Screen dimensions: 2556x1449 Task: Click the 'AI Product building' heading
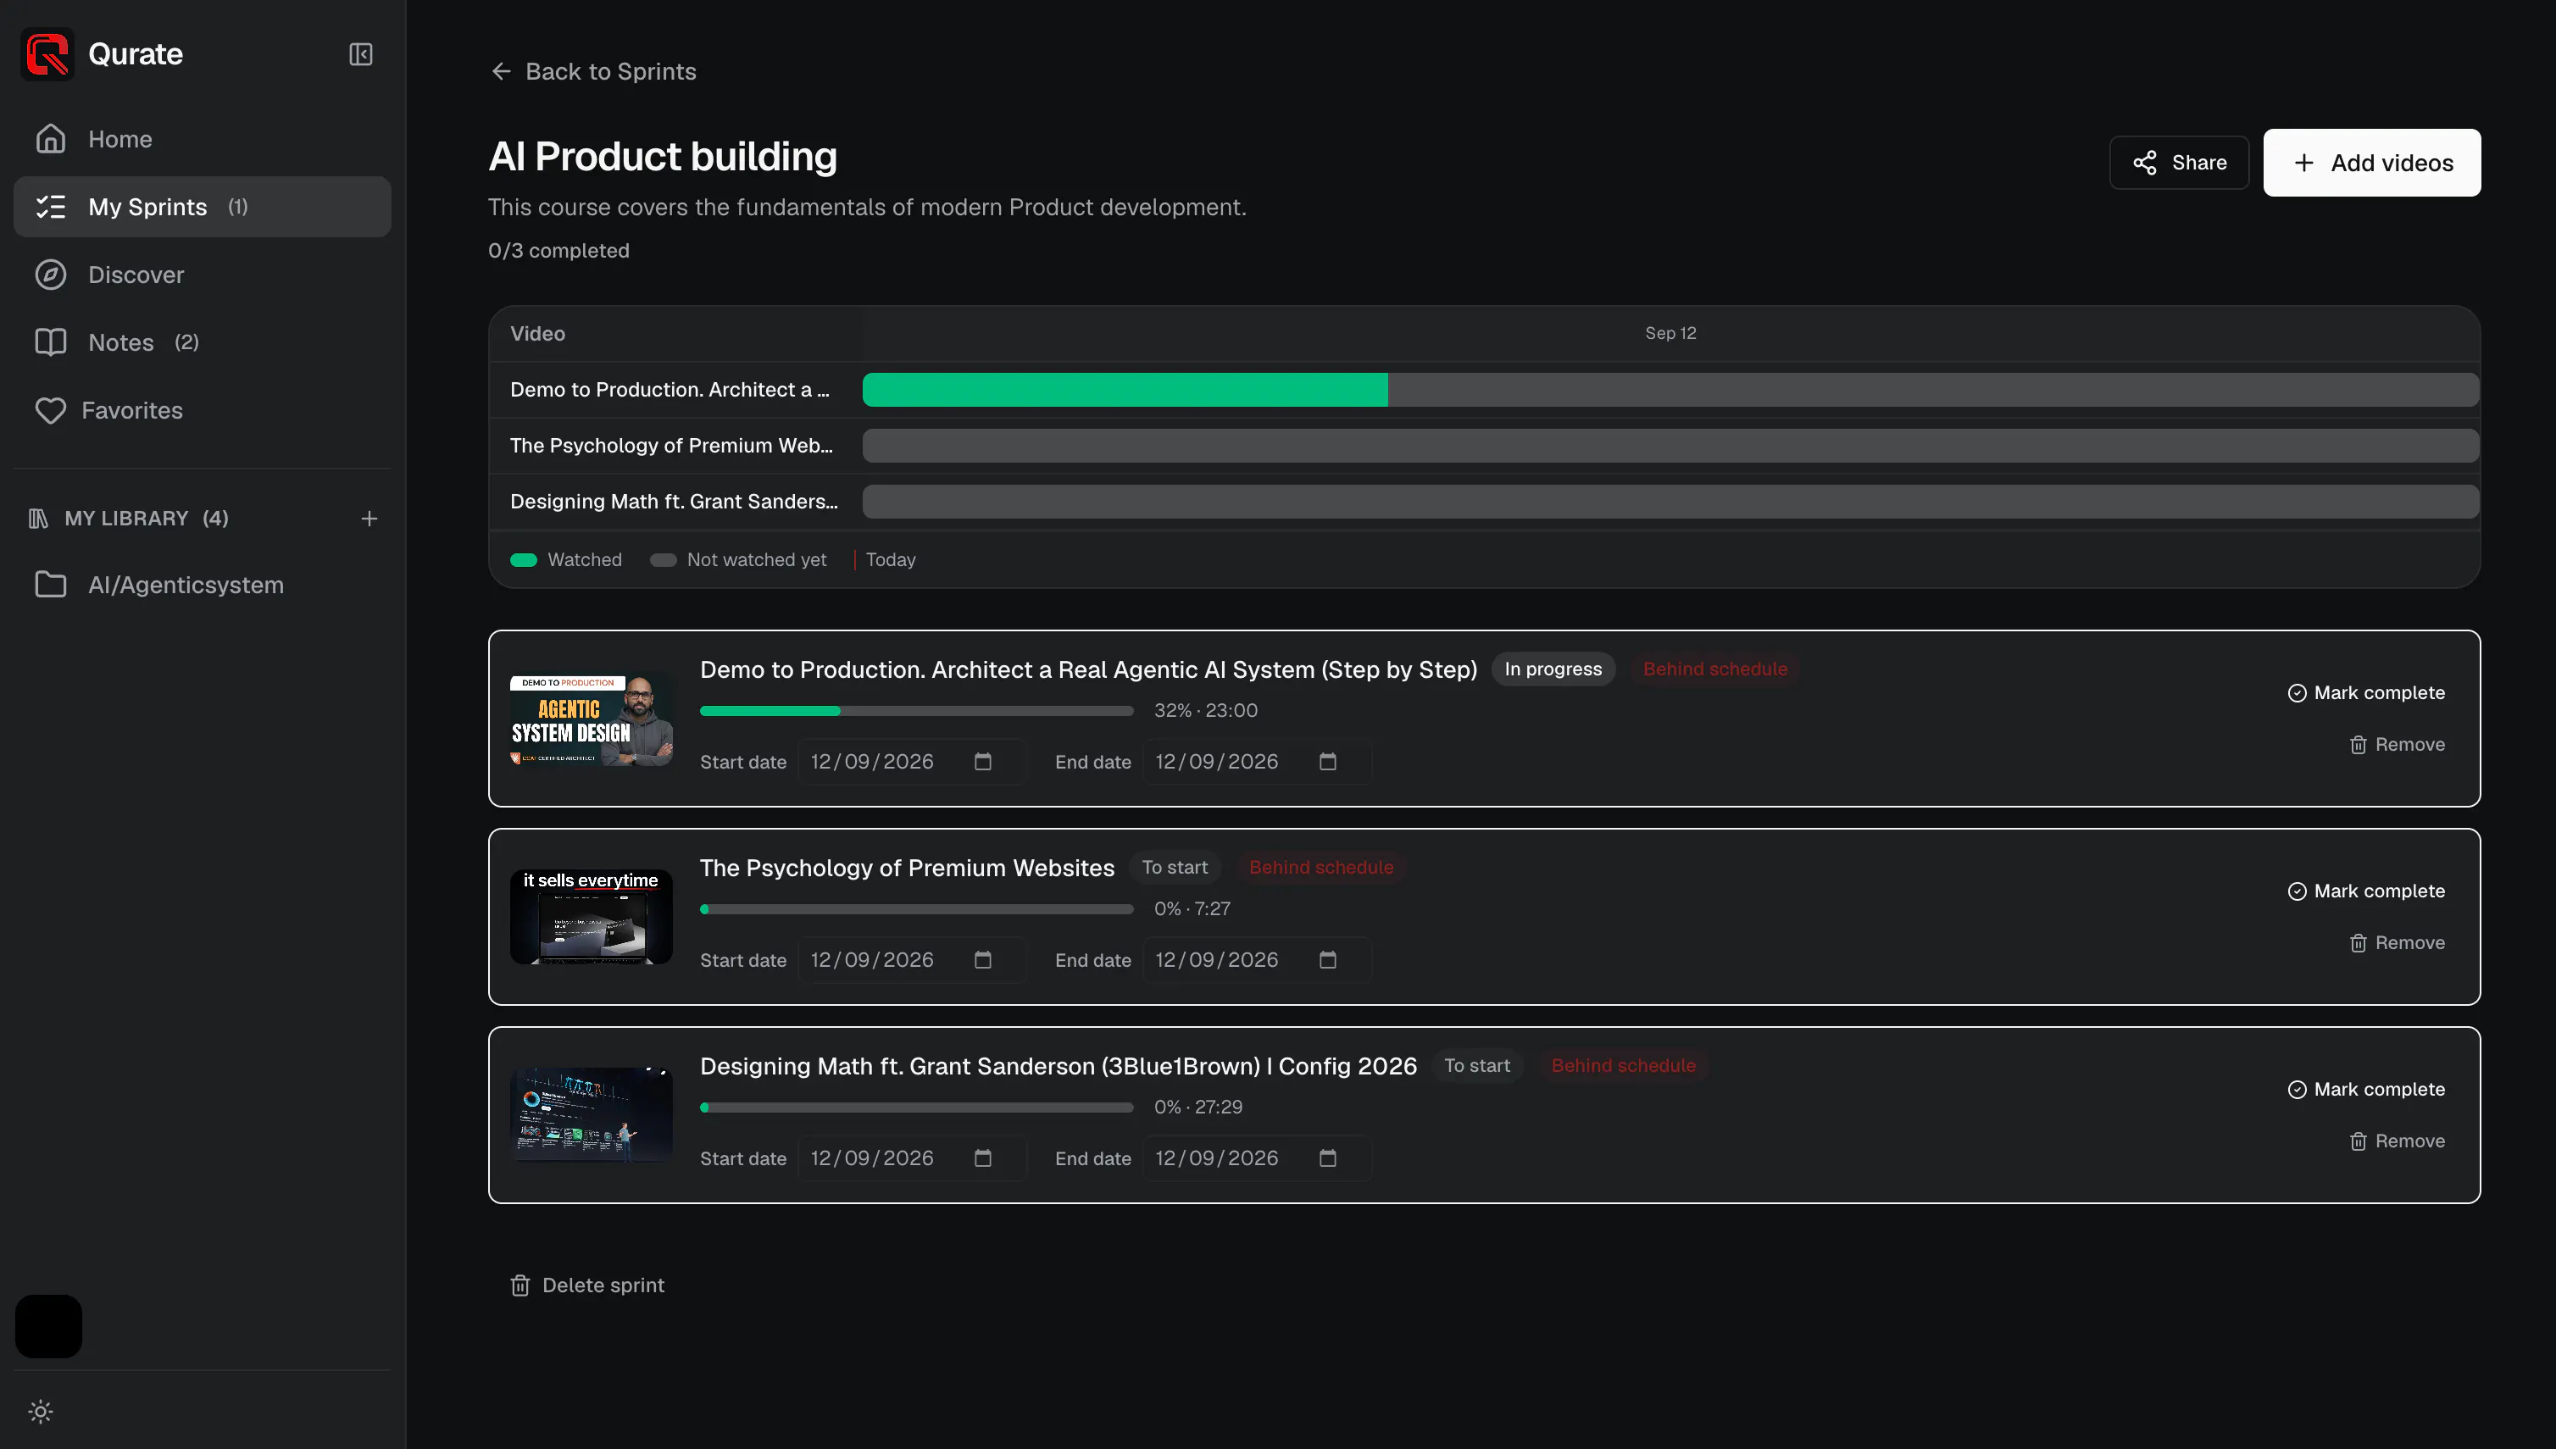point(662,156)
